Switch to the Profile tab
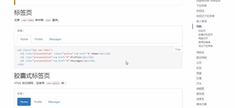 coord(38,39)
